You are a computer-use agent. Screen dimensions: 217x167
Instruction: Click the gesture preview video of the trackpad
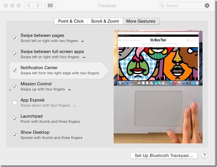pyautogui.click(x=158, y=86)
